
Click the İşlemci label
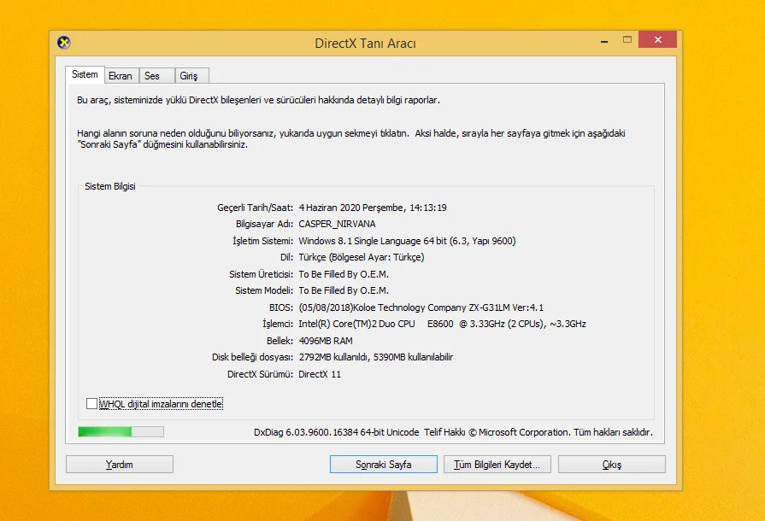pyautogui.click(x=278, y=324)
